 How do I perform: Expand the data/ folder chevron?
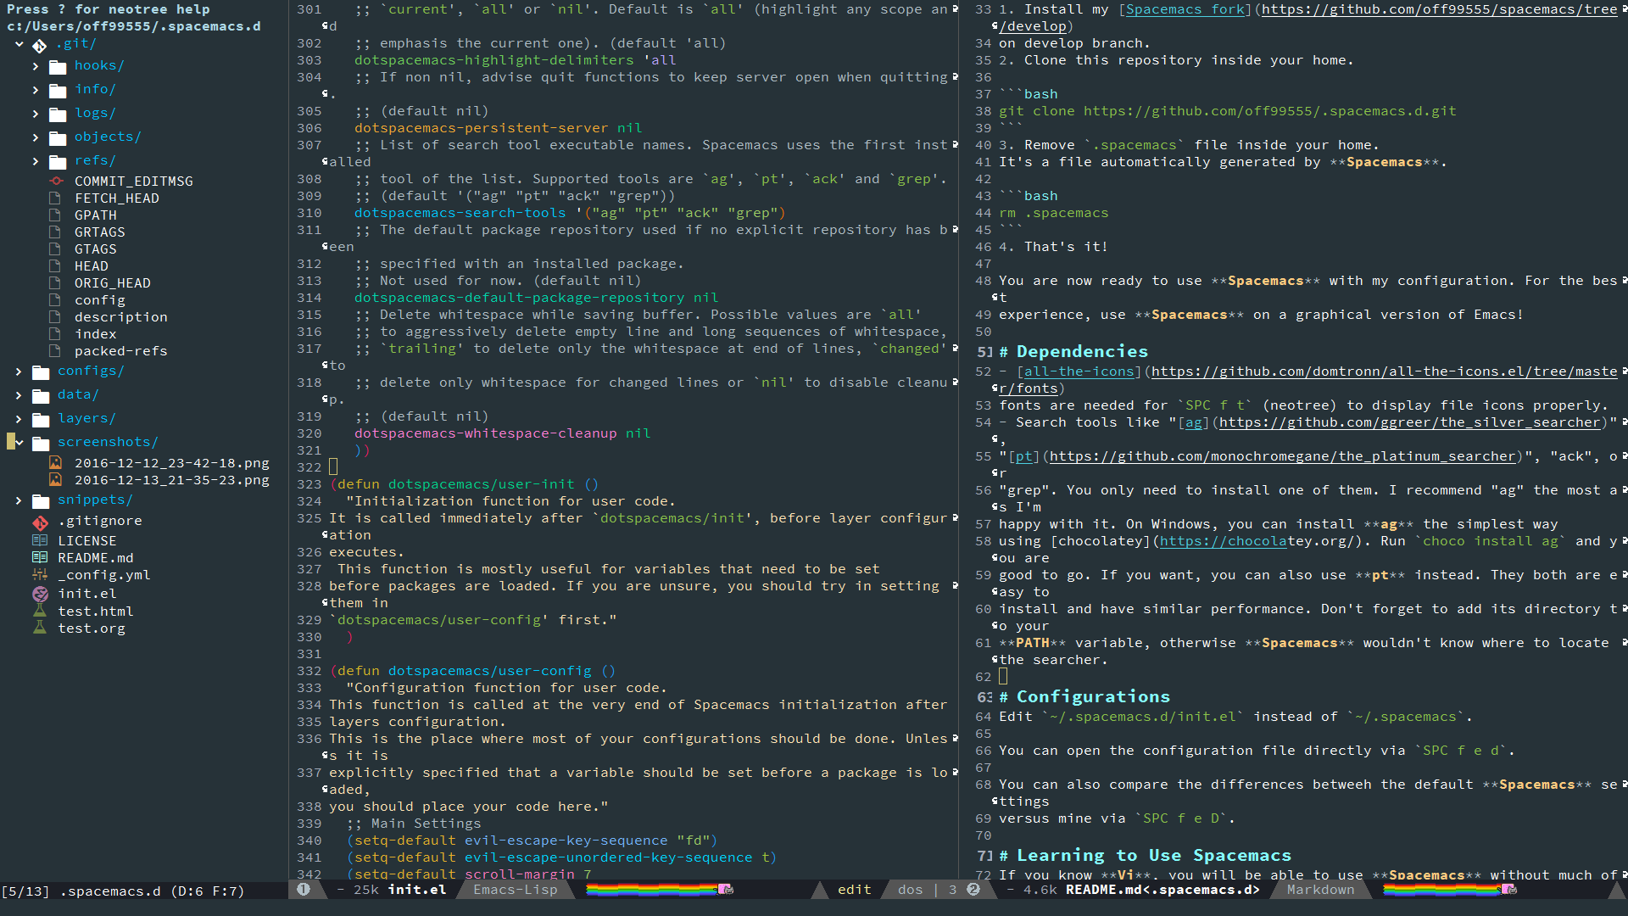tap(19, 395)
